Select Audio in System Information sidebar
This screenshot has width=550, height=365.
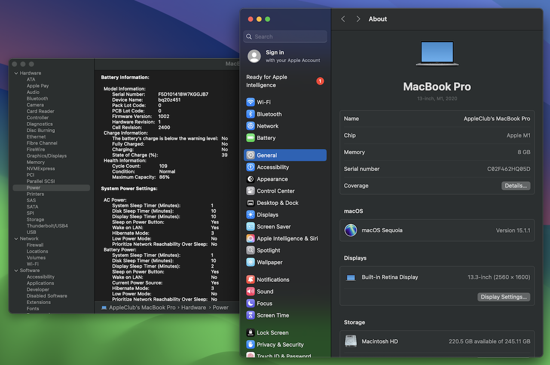(33, 92)
